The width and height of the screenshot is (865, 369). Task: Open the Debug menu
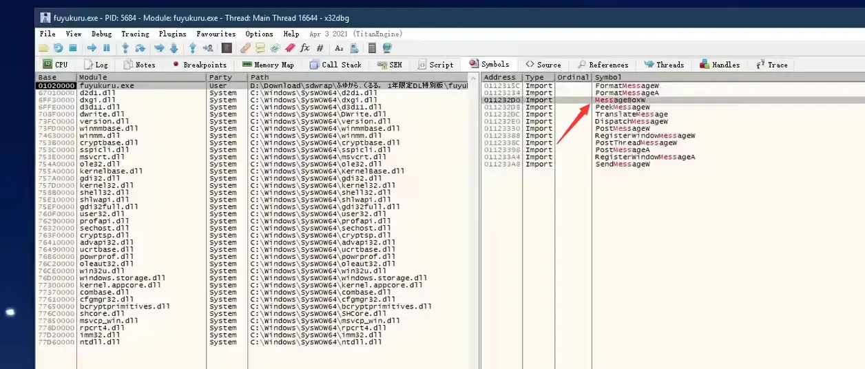click(x=101, y=34)
